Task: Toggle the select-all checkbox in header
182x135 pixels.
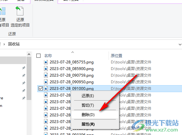Action: pyautogui.click(x=38, y=56)
